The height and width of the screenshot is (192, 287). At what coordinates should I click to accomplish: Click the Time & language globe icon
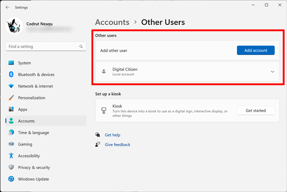[11, 132]
